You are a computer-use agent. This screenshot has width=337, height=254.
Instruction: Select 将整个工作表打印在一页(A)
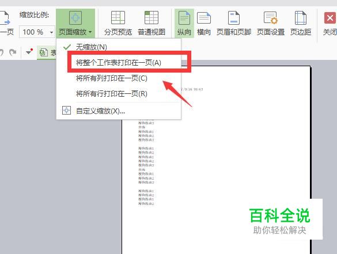(119, 63)
